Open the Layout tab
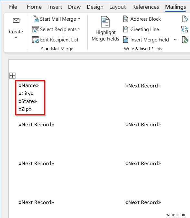Image resolution: width=190 pixels, height=218 pixels. click(117, 7)
